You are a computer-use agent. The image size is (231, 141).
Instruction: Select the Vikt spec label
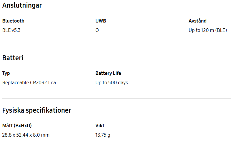[100, 125]
